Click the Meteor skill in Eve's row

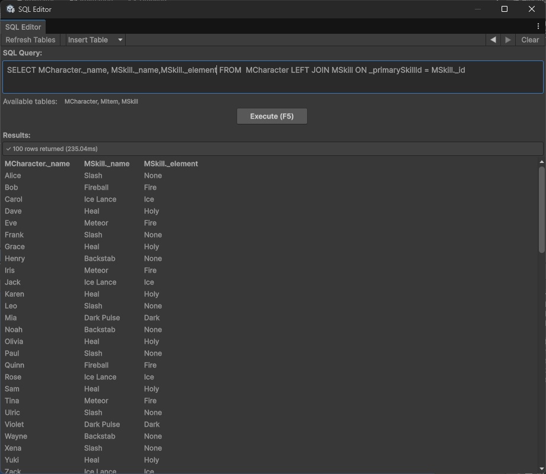click(96, 223)
